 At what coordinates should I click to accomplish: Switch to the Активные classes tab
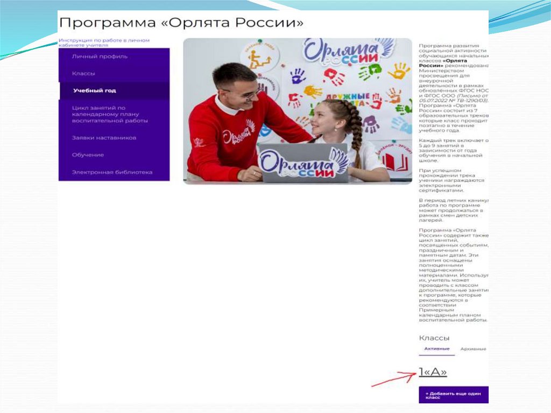click(x=437, y=349)
